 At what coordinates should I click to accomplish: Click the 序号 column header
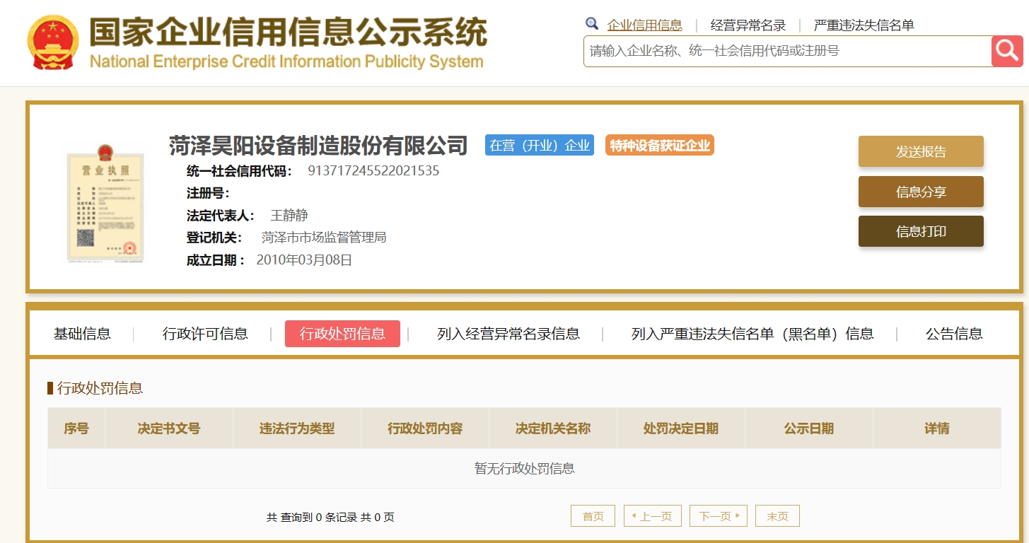76,428
